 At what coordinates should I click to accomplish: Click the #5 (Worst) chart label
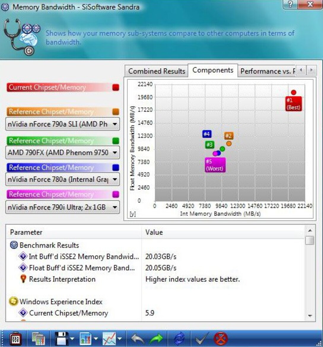pyautogui.click(x=215, y=165)
